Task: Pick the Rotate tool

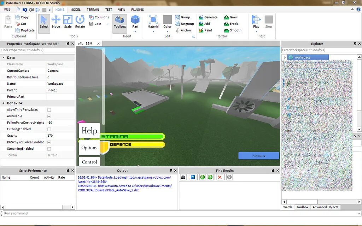Action: 80,22
